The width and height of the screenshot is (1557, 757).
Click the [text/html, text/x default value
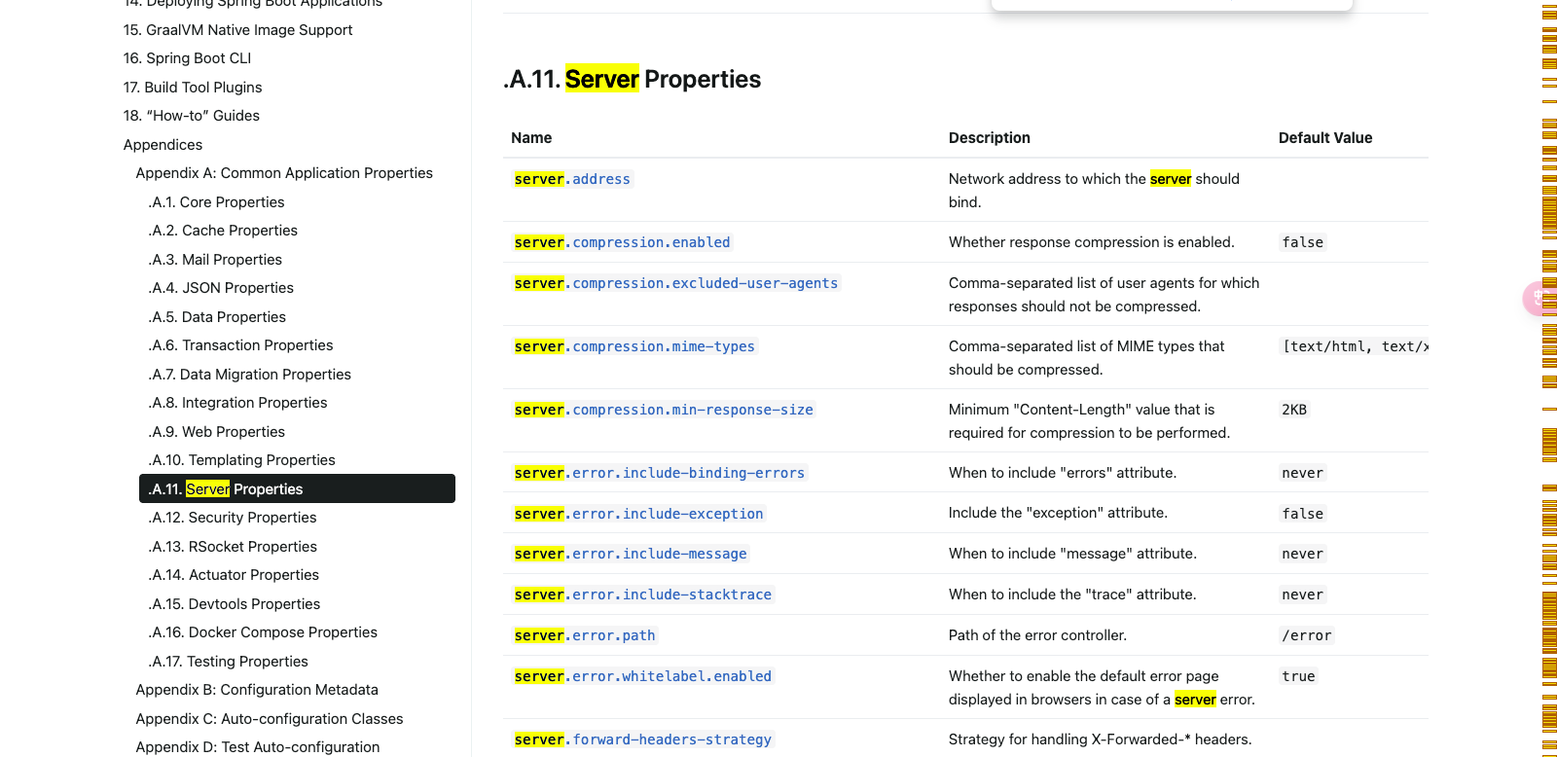(x=1356, y=346)
